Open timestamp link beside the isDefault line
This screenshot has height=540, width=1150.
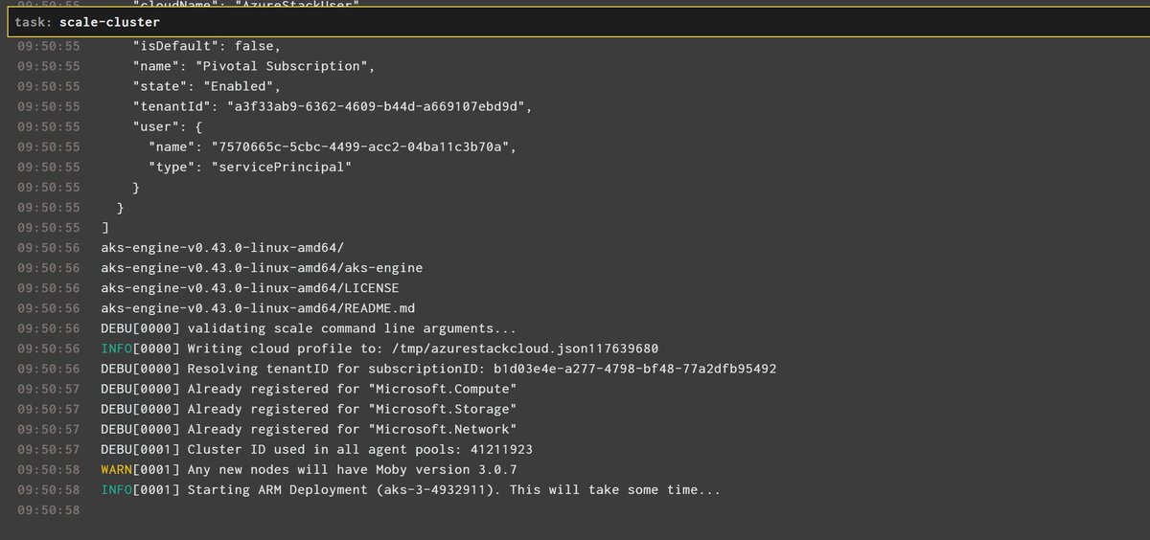click(49, 46)
